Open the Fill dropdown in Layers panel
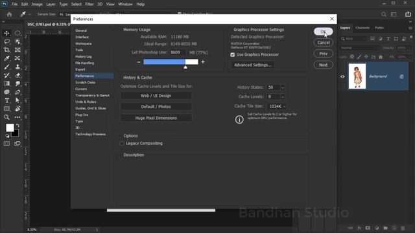This screenshot has height=233, width=415. 410,57
